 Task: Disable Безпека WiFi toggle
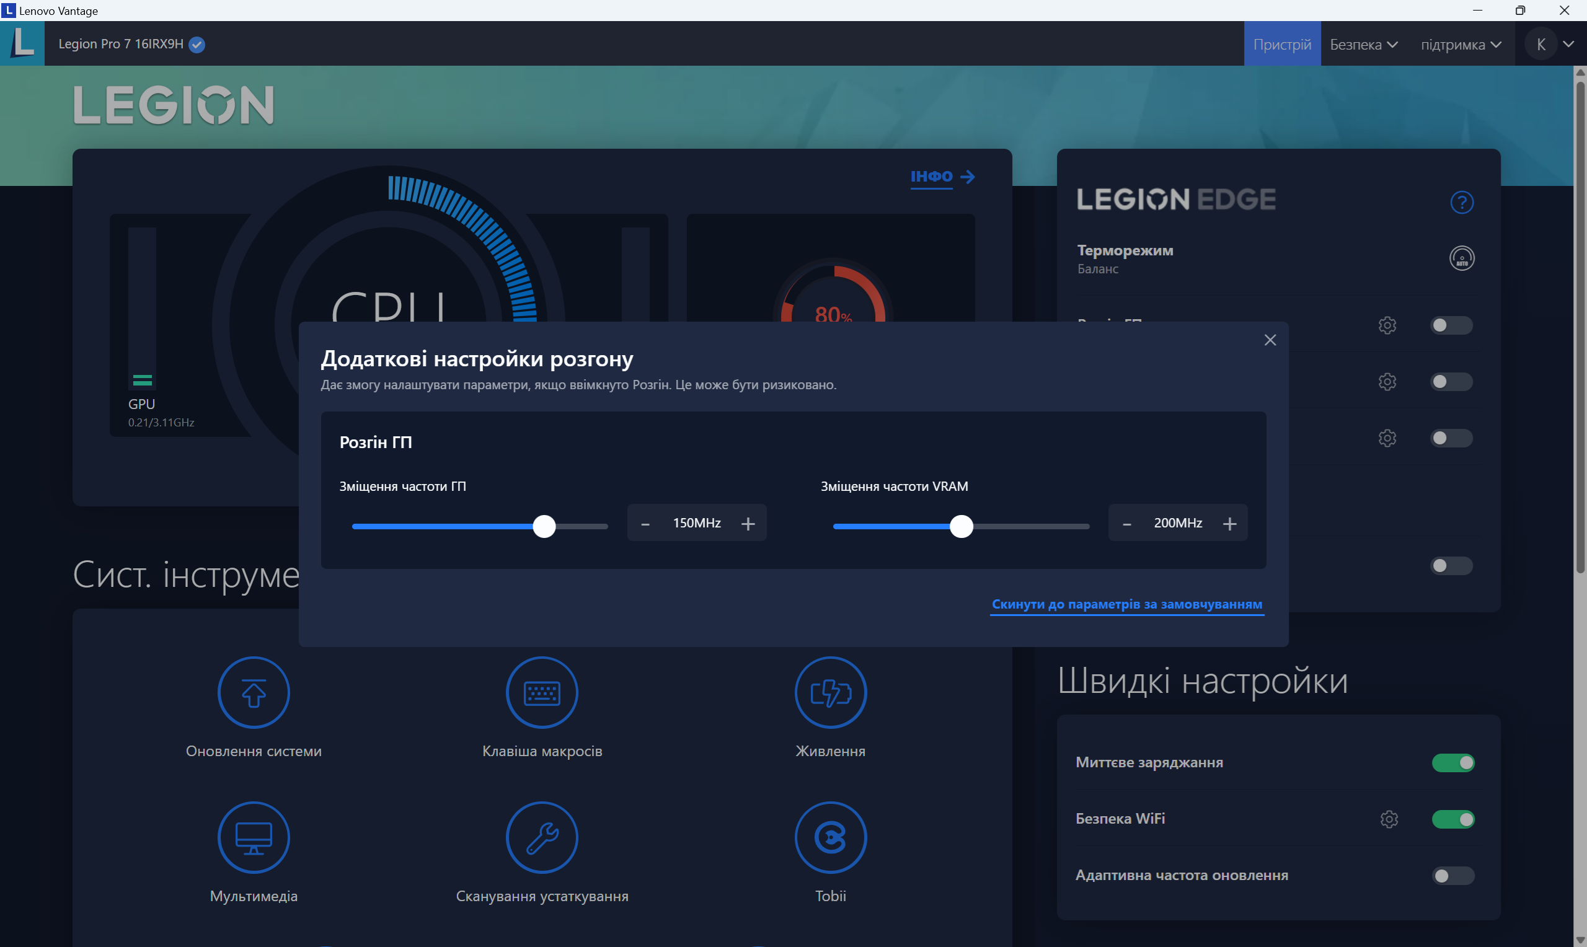1452,819
